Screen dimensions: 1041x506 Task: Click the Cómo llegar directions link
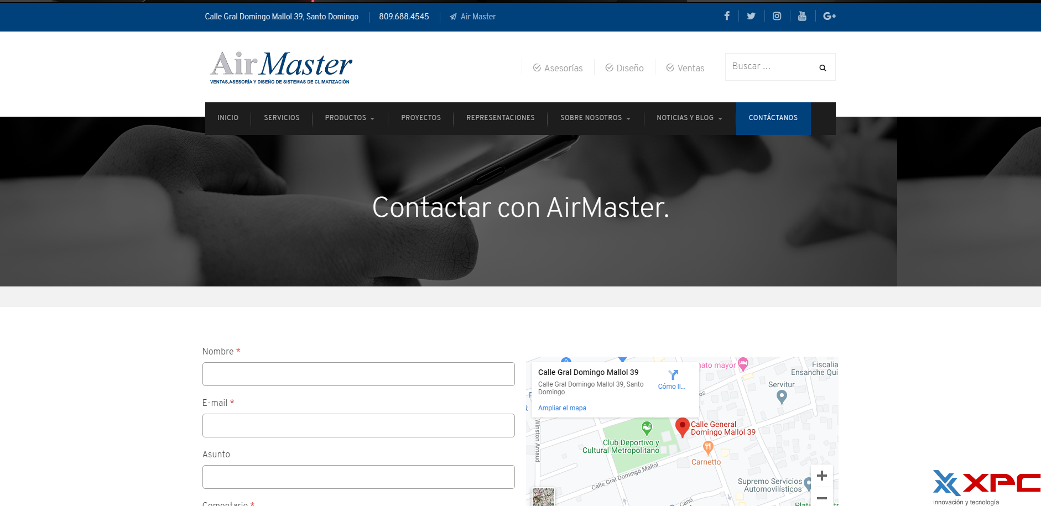pyautogui.click(x=672, y=387)
